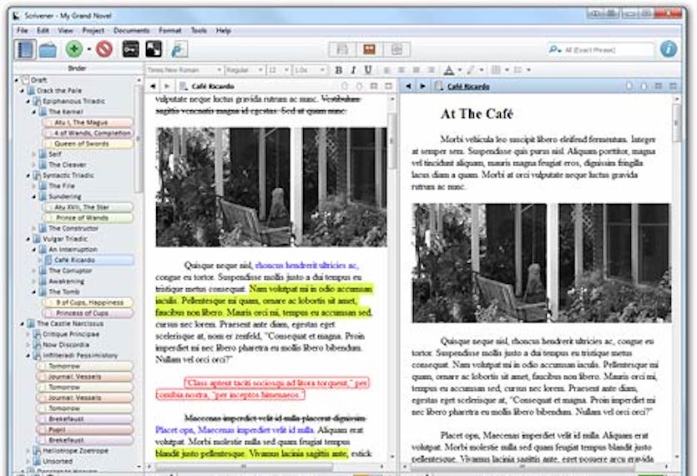Toggle vertical split in right editor header

tap(673, 86)
